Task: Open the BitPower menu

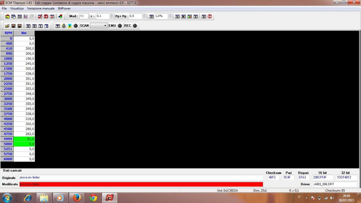Action: pyautogui.click(x=64, y=8)
